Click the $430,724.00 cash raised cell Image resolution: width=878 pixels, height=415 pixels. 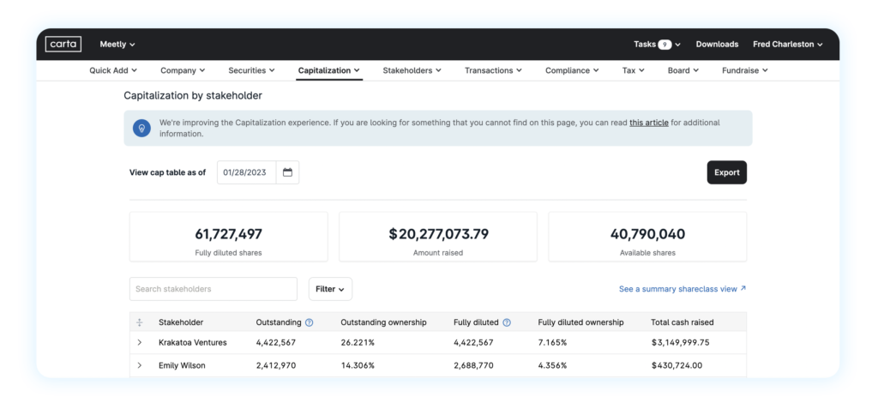pos(677,365)
